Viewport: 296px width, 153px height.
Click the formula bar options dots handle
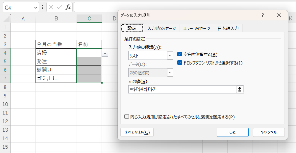coord(43,7)
